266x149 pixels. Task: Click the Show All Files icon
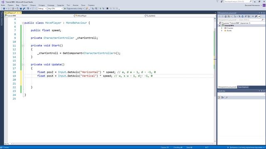249,17
